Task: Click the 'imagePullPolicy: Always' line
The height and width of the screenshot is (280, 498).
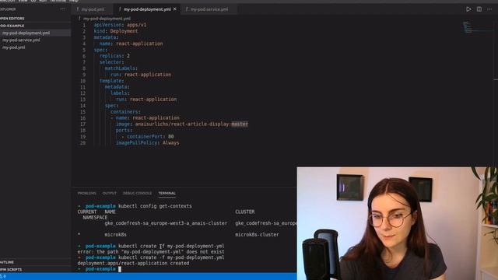Action: pyautogui.click(x=147, y=143)
